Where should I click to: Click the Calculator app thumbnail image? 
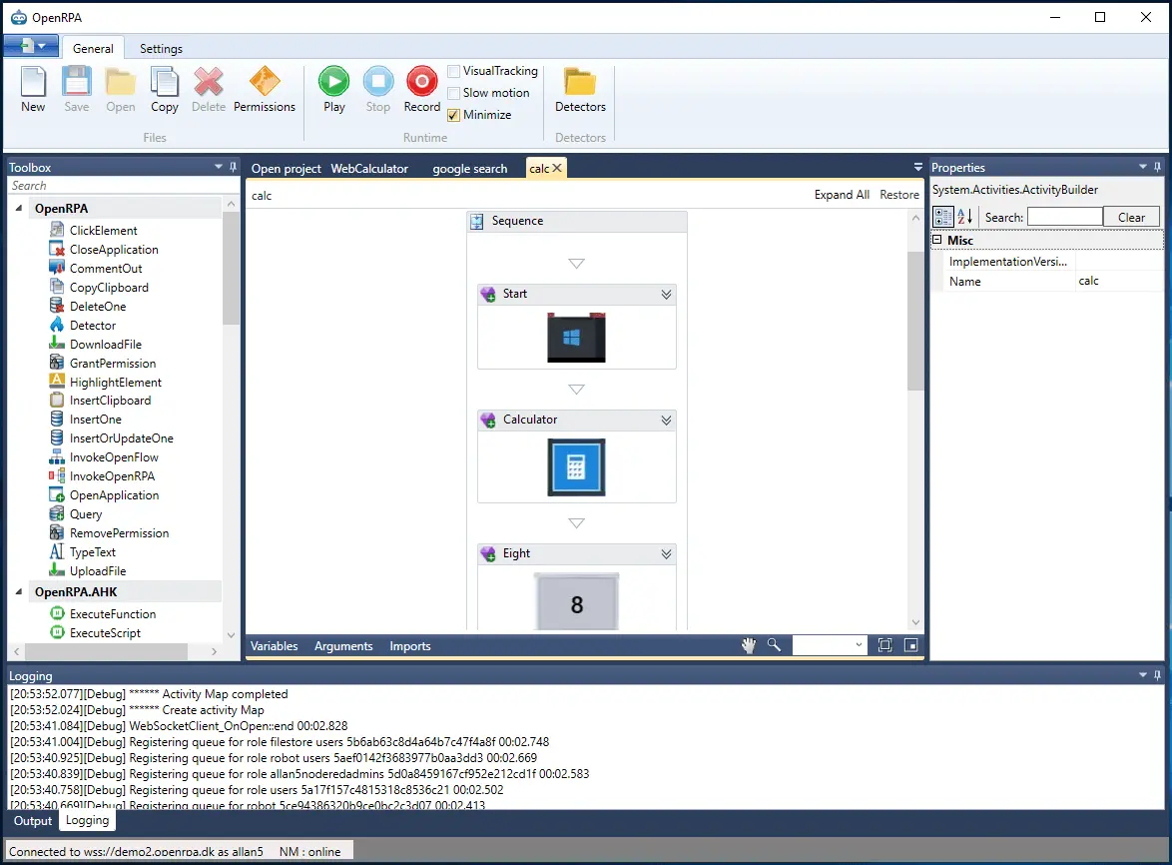[x=576, y=467]
